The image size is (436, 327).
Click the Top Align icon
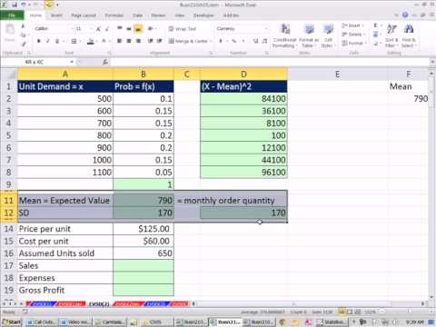pyautogui.click(x=120, y=29)
